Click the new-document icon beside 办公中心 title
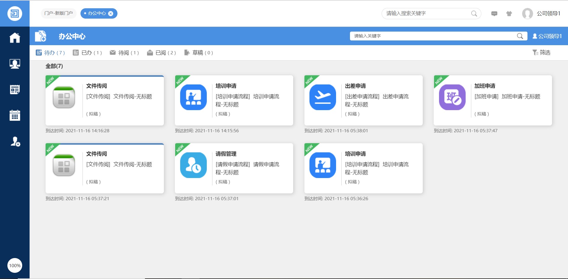Viewport: 568px width, 279px height. [41, 36]
